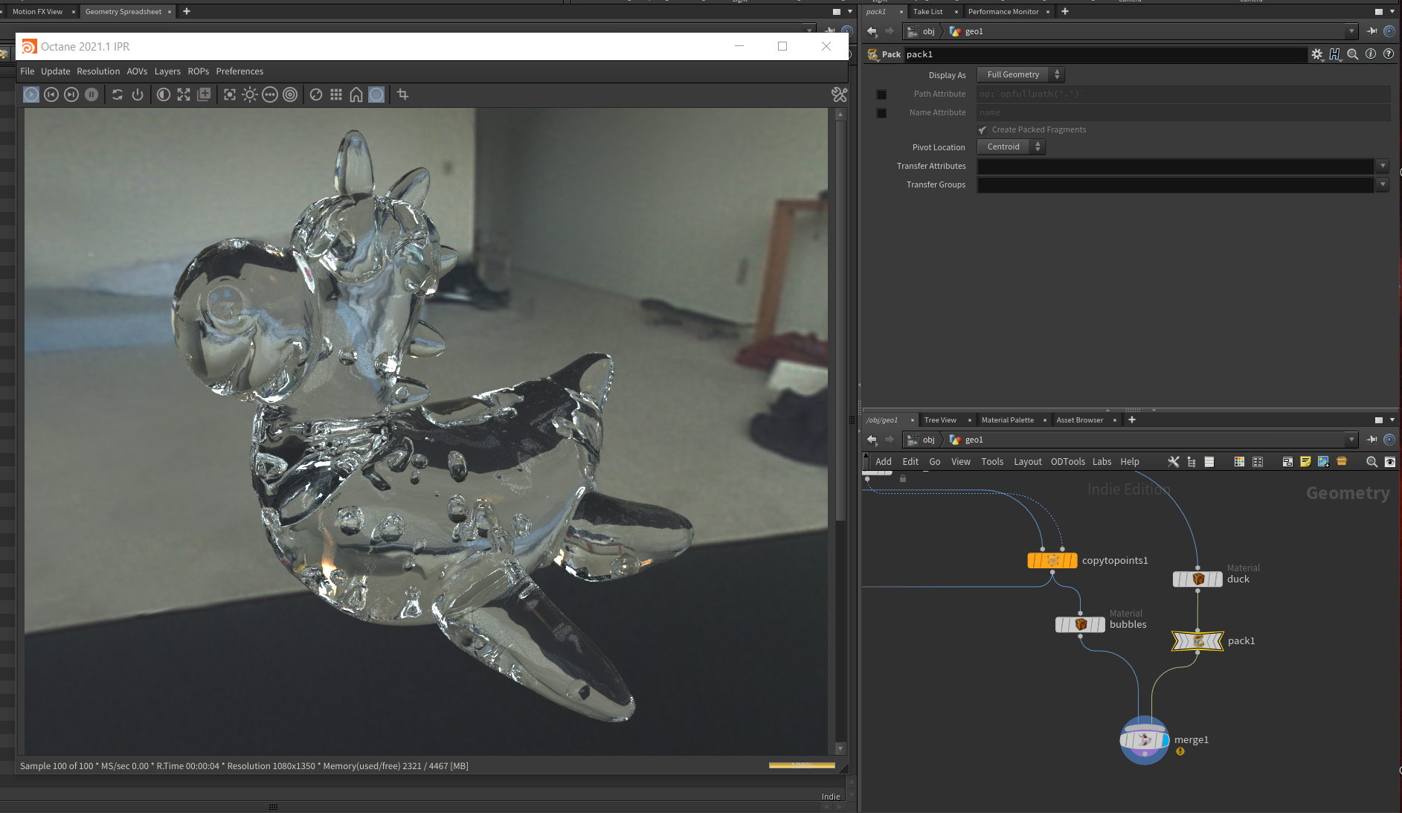
Task: Start the Octane IPR render play button
Action: click(x=31, y=94)
